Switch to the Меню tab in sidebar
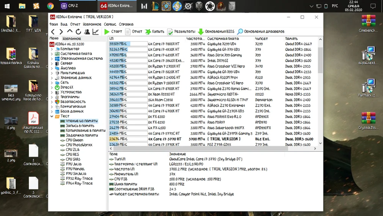Screen dimensions: 383x216 [x=54, y=38]
